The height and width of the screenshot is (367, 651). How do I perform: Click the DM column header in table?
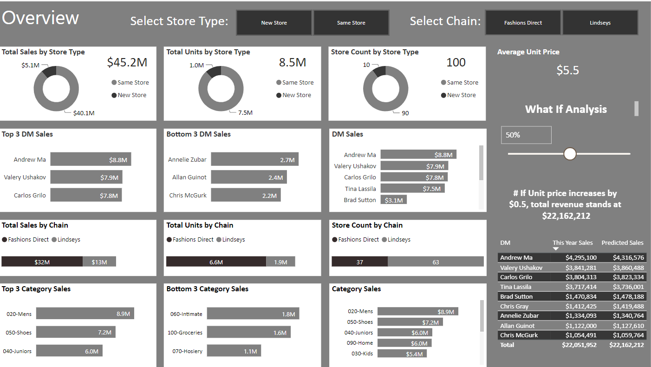coord(505,242)
